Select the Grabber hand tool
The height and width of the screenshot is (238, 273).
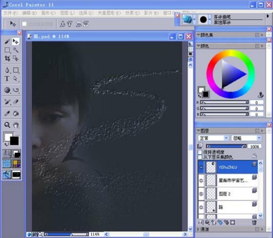(x=16, y=125)
